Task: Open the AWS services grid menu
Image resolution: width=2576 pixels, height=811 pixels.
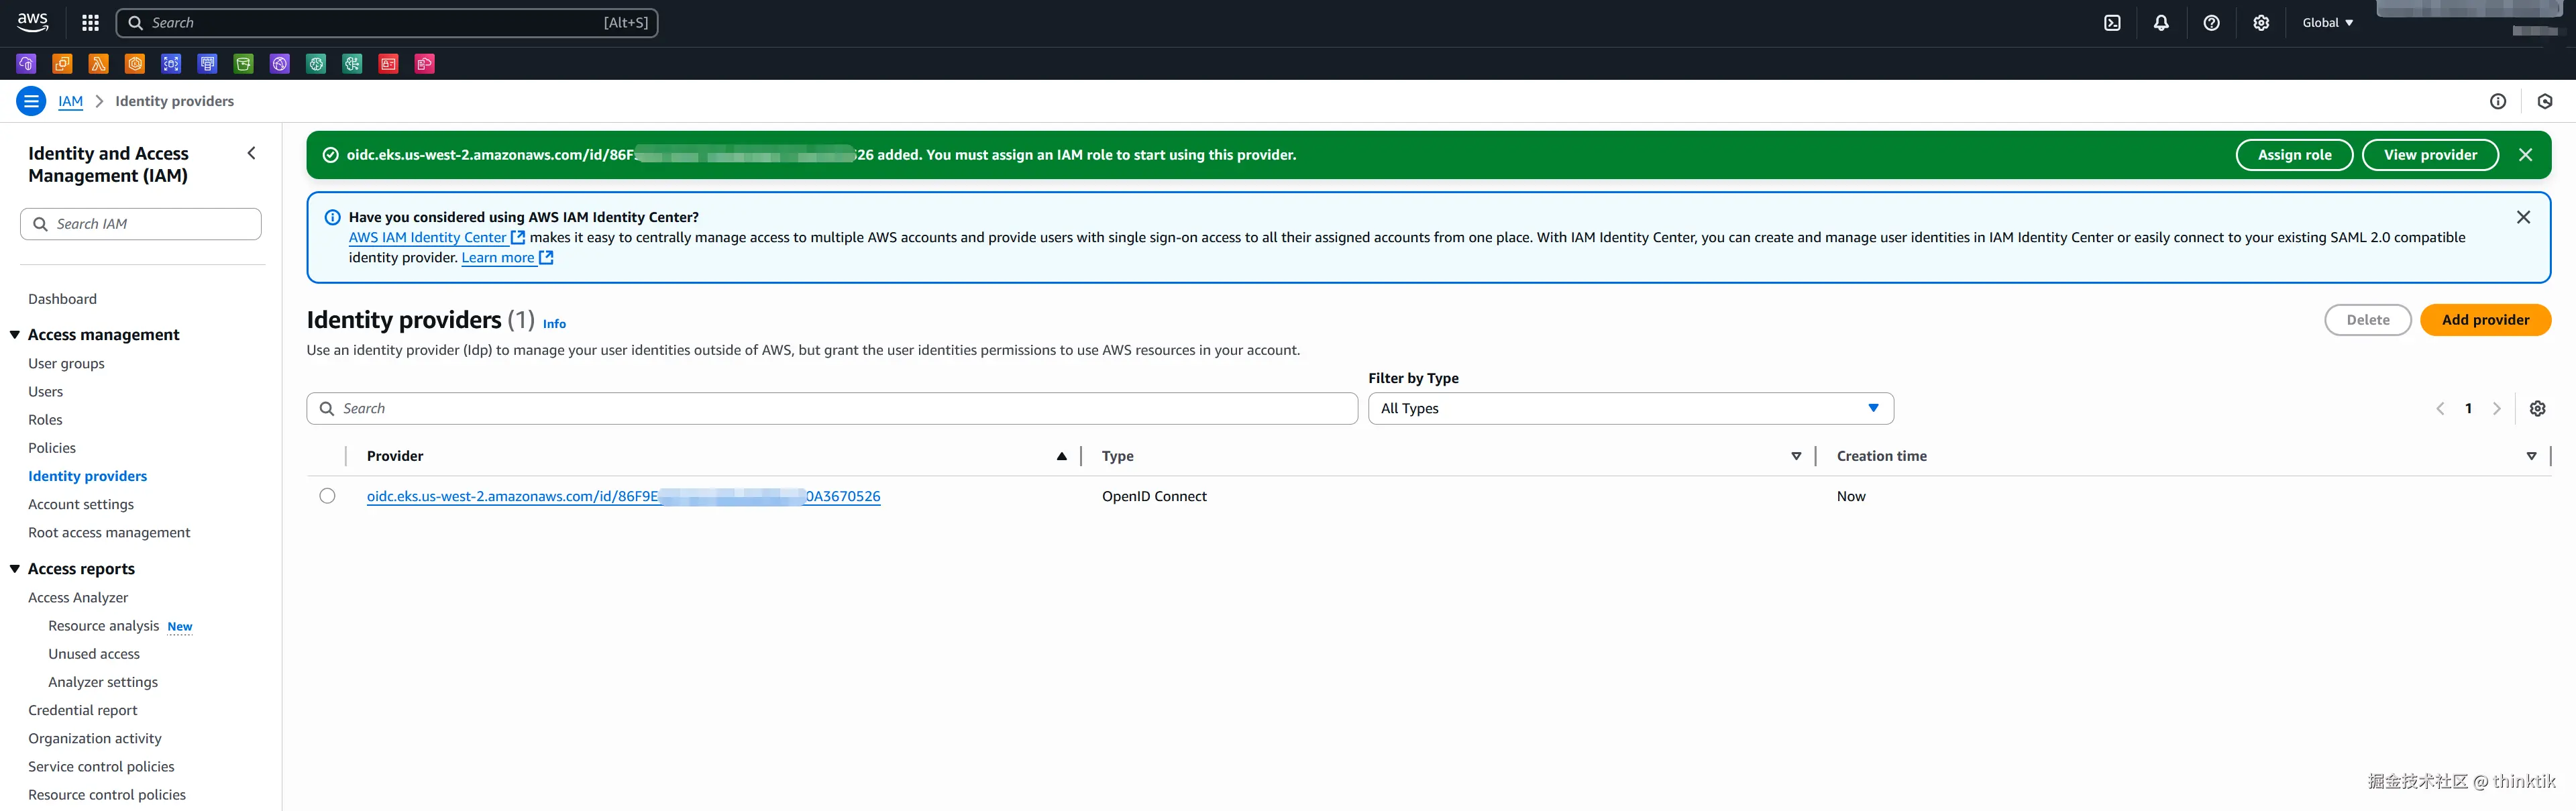Action: 90,23
